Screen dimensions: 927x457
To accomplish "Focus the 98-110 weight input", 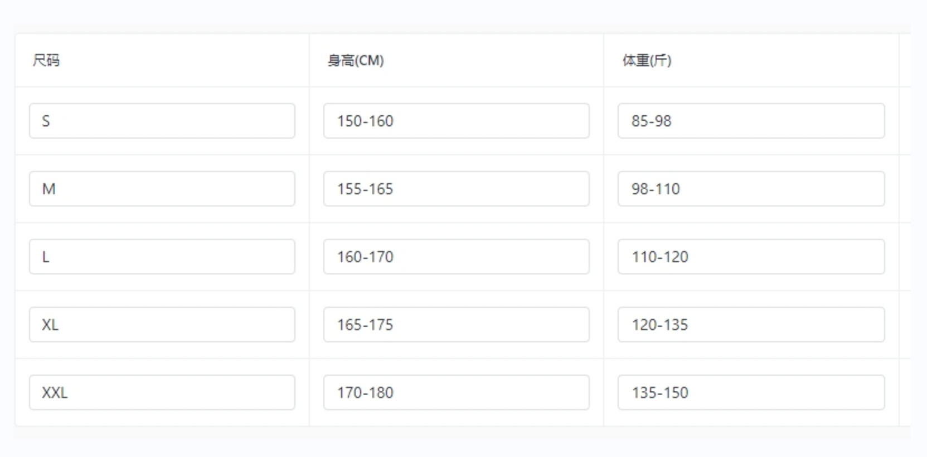I will click(x=751, y=189).
